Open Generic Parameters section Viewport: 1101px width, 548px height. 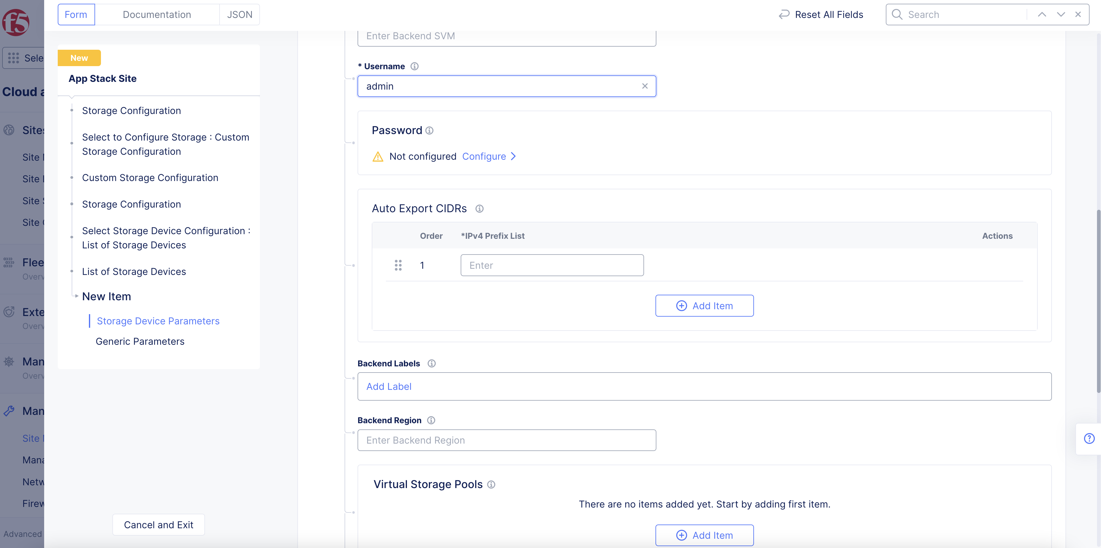pyautogui.click(x=140, y=342)
